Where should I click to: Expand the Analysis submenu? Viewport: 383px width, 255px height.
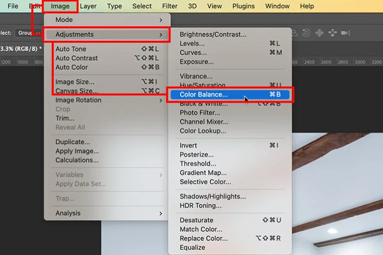pyautogui.click(x=108, y=213)
